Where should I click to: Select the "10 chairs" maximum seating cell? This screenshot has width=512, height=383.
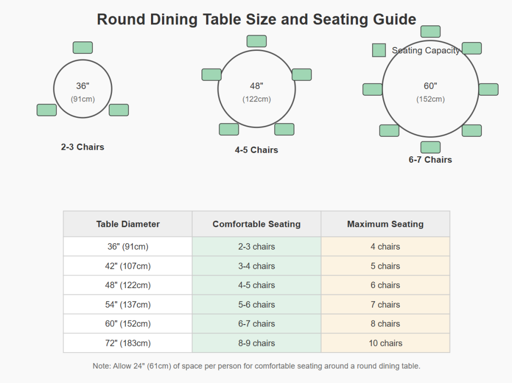tap(385, 343)
